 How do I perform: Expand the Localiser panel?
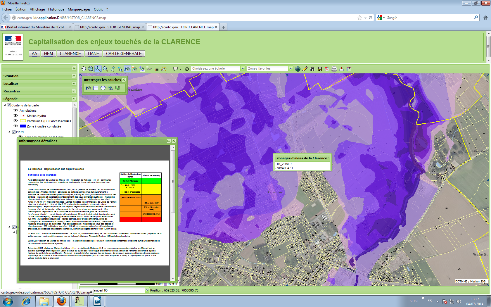74,84
